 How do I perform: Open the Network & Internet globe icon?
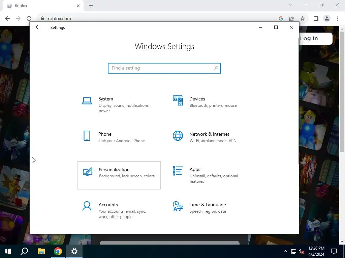pos(178,136)
